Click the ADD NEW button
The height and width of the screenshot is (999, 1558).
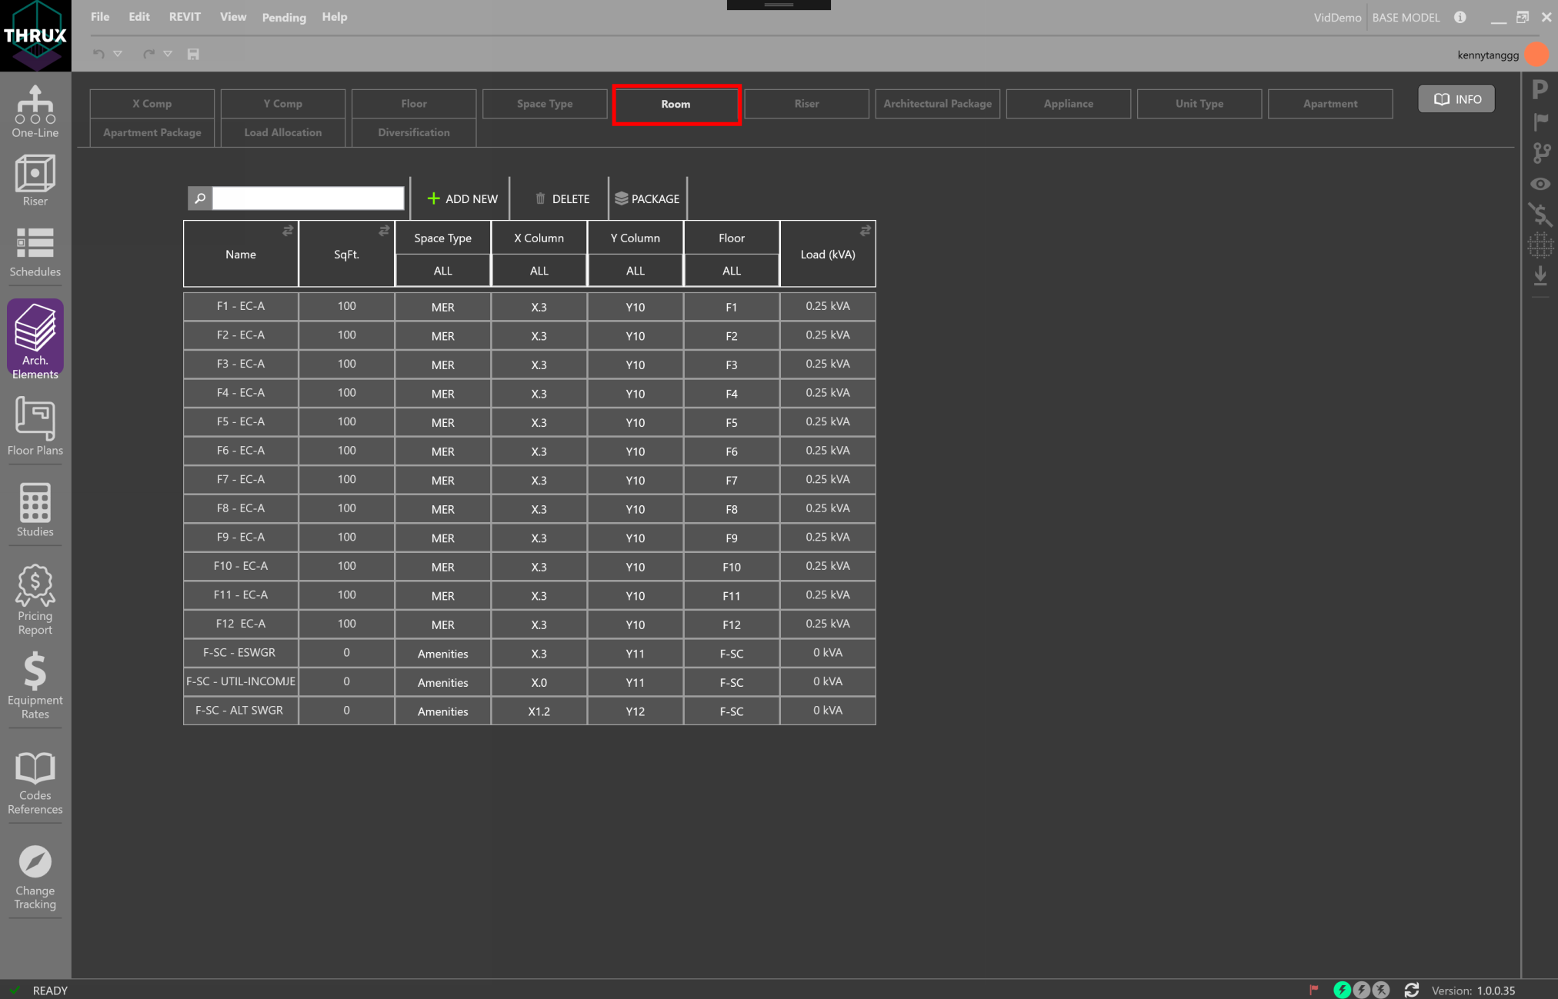click(462, 198)
